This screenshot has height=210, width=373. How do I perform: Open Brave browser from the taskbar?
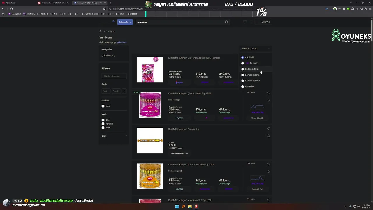point(196,207)
